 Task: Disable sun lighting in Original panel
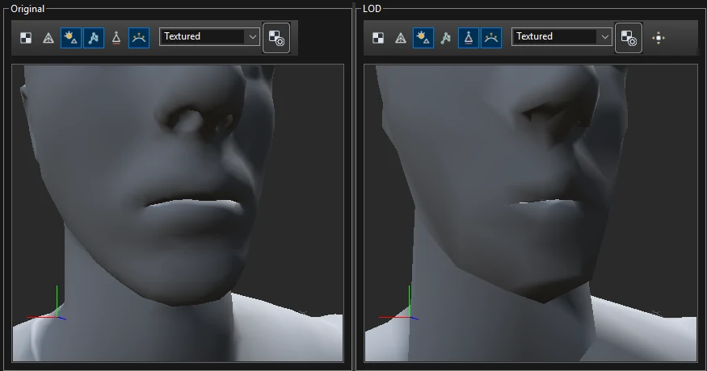coord(71,38)
